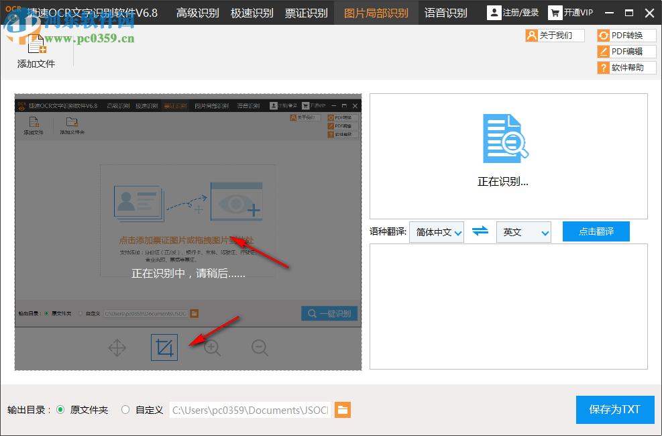Switch to 语音识别 tab

(x=446, y=13)
